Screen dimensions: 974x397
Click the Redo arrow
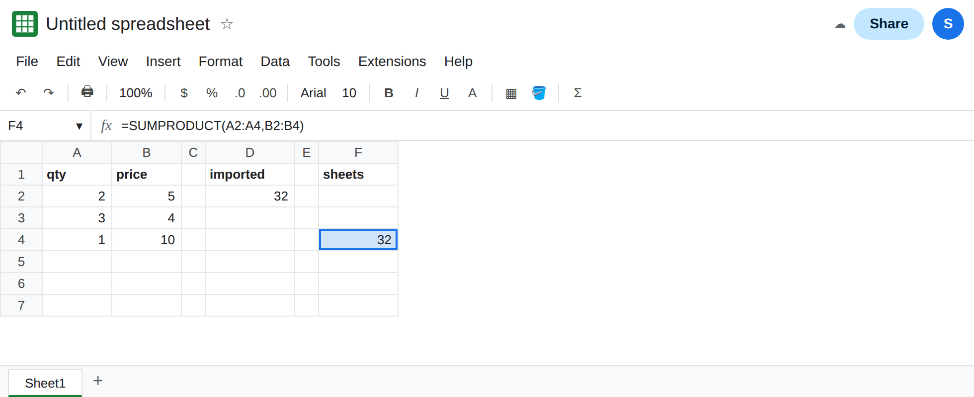49,93
